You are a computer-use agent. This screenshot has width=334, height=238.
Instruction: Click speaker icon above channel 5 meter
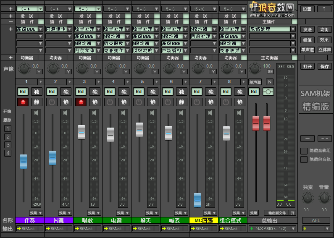pyautogui.click(x=152, y=113)
